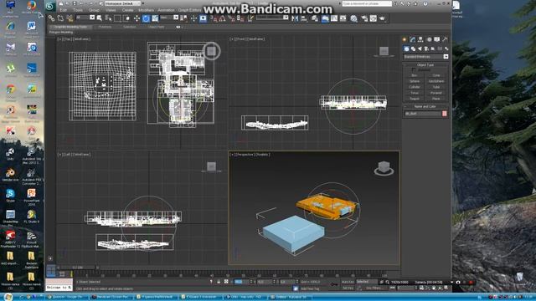536x301 pixels.
Task: Open the key filter Selected dropdown
Action: pyautogui.click(x=367, y=282)
